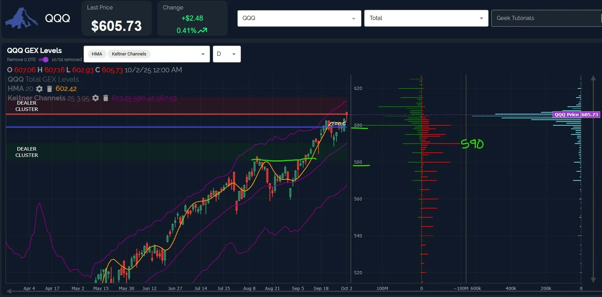Click the Sep 18 date axis label
The width and height of the screenshot is (602, 297).
tap(321, 289)
